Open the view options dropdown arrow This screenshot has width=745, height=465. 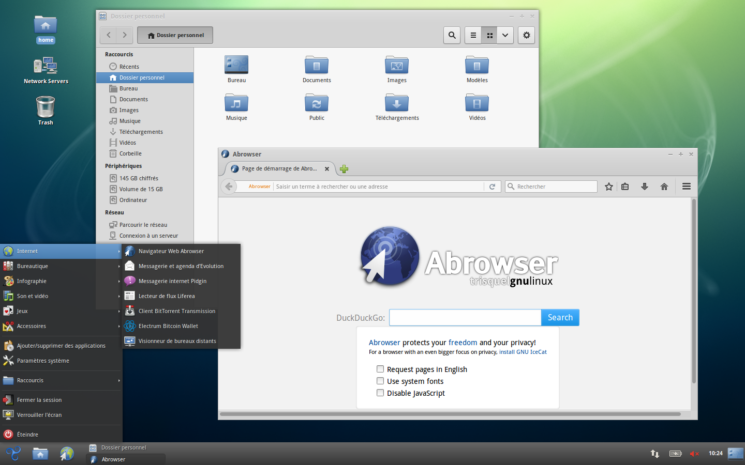click(x=505, y=35)
